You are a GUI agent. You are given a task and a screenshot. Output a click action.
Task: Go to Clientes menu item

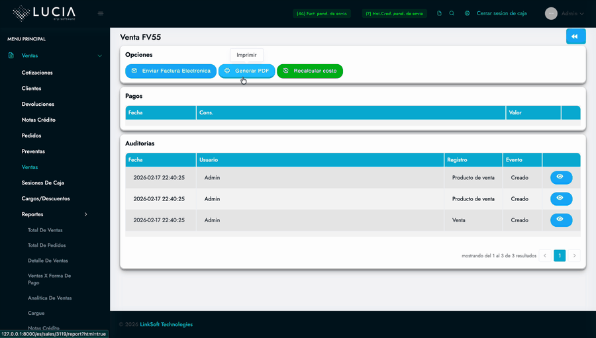(31, 89)
